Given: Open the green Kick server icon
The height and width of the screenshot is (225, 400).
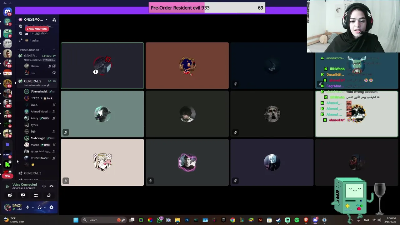Looking at the screenshot, I should pos(7,164).
